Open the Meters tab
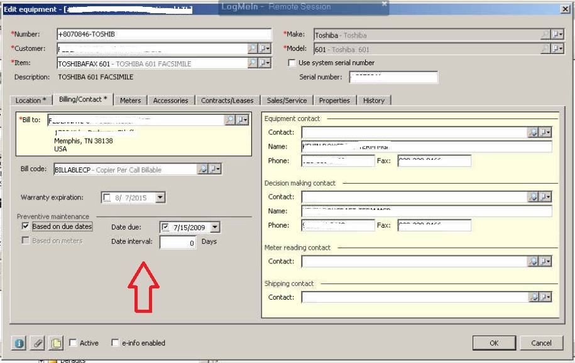This screenshot has height=363, width=575. [131, 100]
